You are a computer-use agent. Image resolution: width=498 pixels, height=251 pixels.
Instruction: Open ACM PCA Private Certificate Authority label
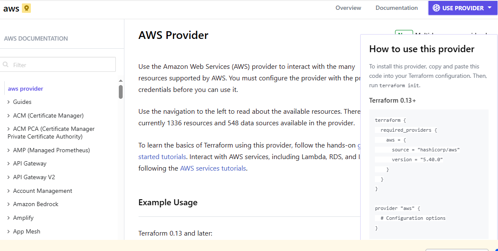[51, 133]
